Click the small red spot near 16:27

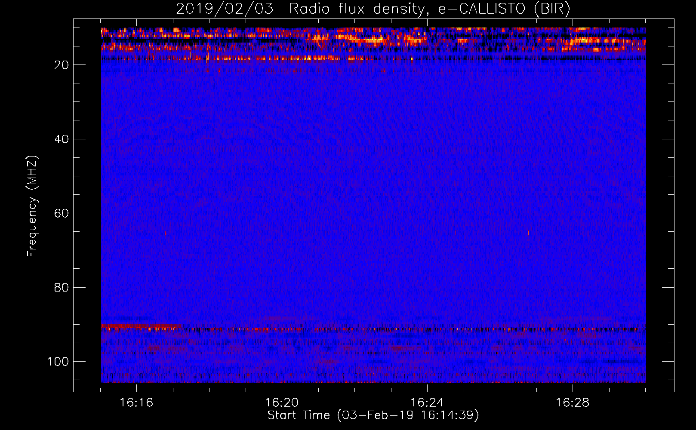tap(528, 233)
